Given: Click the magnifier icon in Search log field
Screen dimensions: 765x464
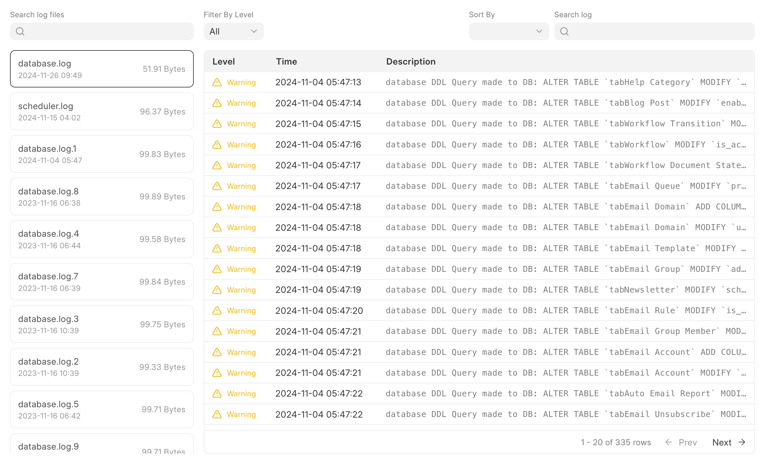Looking at the screenshot, I should (x=564, y=31).
